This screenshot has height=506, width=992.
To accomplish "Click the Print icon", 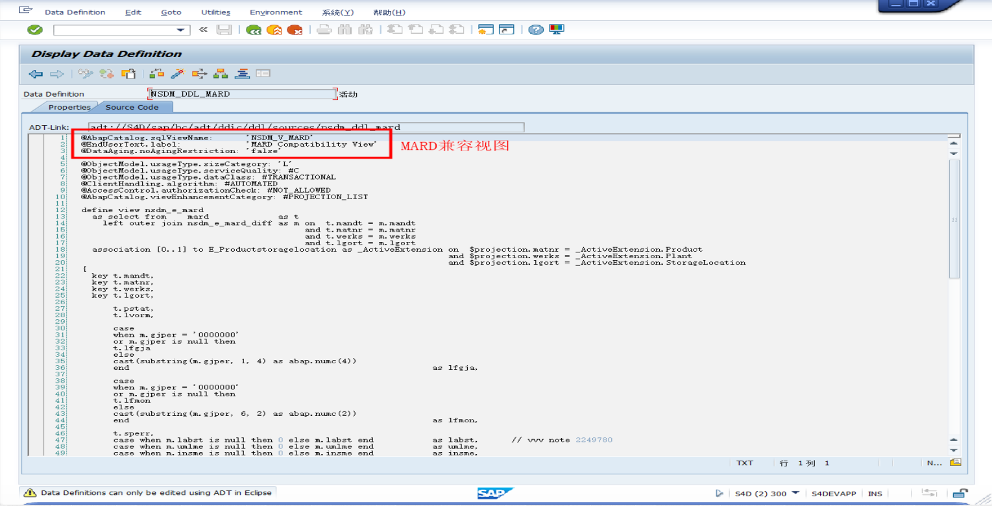I will [x=324, y=30].
